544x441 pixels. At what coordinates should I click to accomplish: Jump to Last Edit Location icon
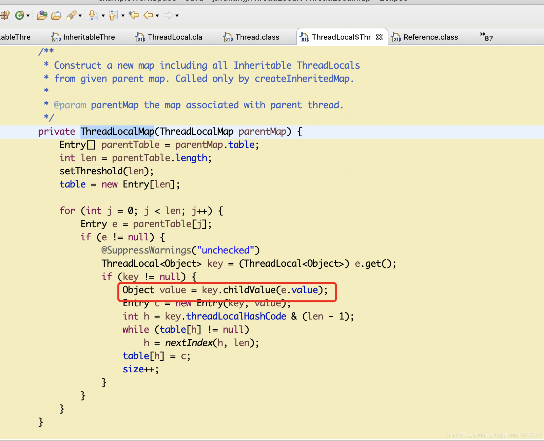coord(134,15)
